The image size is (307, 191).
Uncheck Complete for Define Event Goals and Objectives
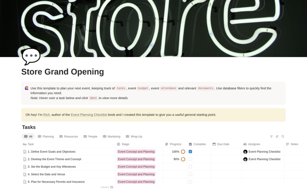(x=190, y=152)
